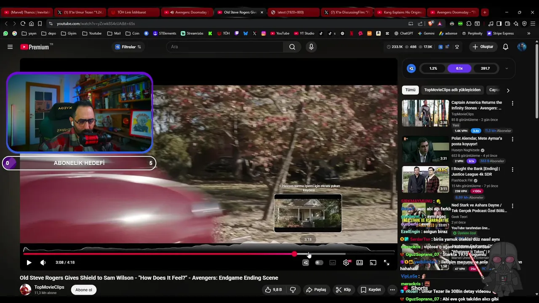Expand the vidIQ stats panel chevron

pyautogui.click(x=507, y=68)
